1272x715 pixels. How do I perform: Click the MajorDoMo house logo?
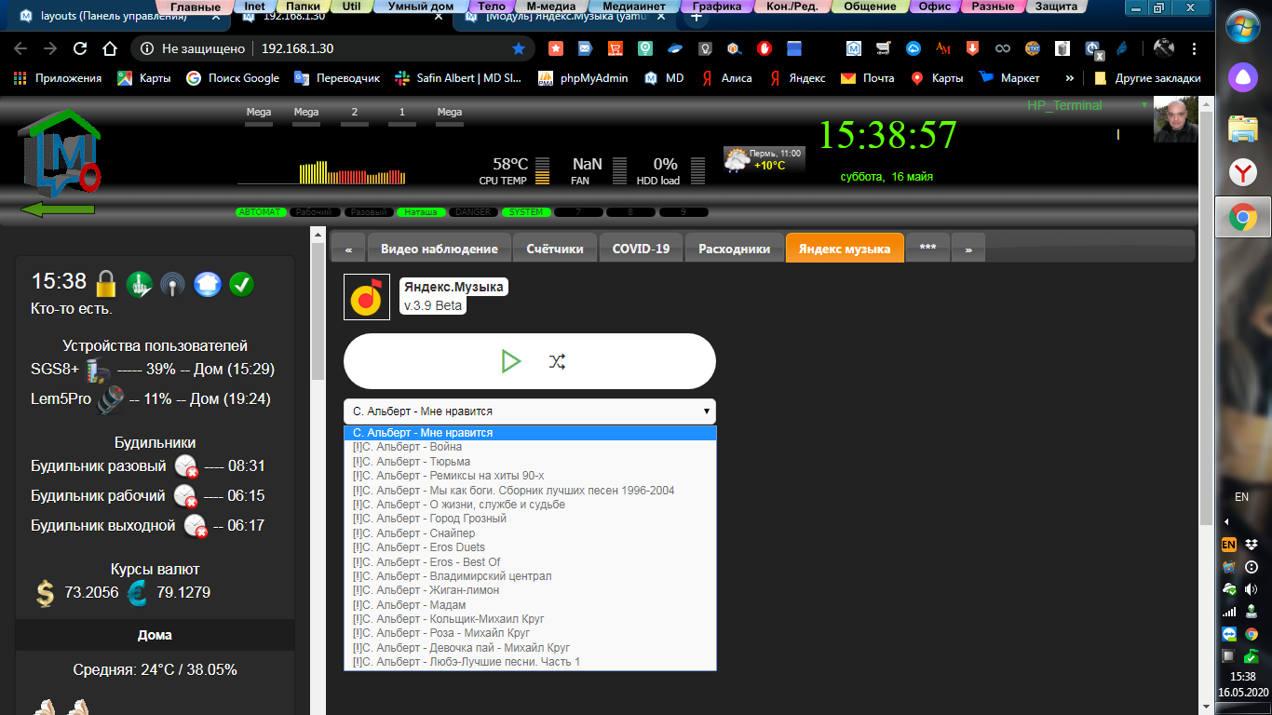point(58,153)
